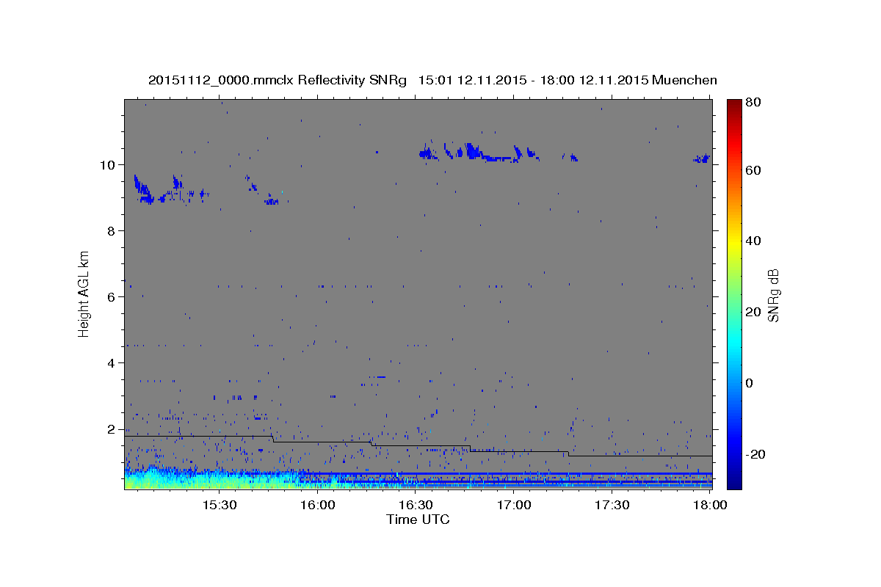Click the colorbar value 40
The height and width of the screenshot is (587, 881).
pos(755,241)
